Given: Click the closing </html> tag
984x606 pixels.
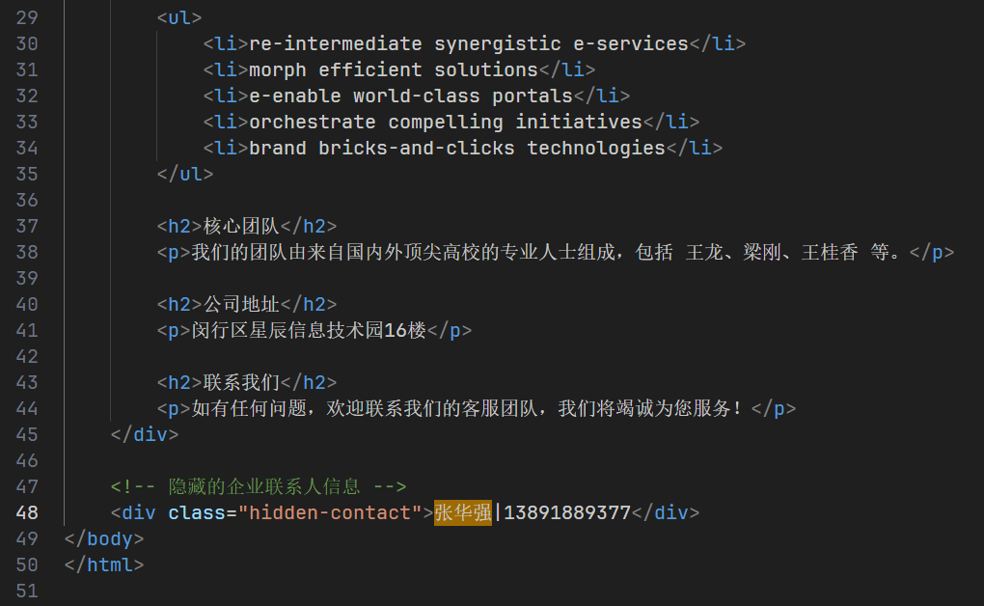Looking at the screenshot, I should [x=104, y=565].
